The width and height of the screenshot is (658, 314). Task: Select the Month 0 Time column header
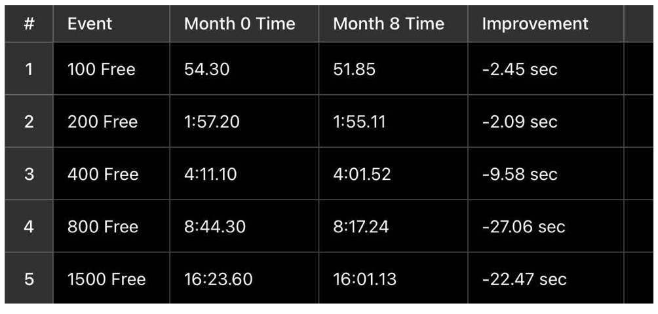click(244, 24)
